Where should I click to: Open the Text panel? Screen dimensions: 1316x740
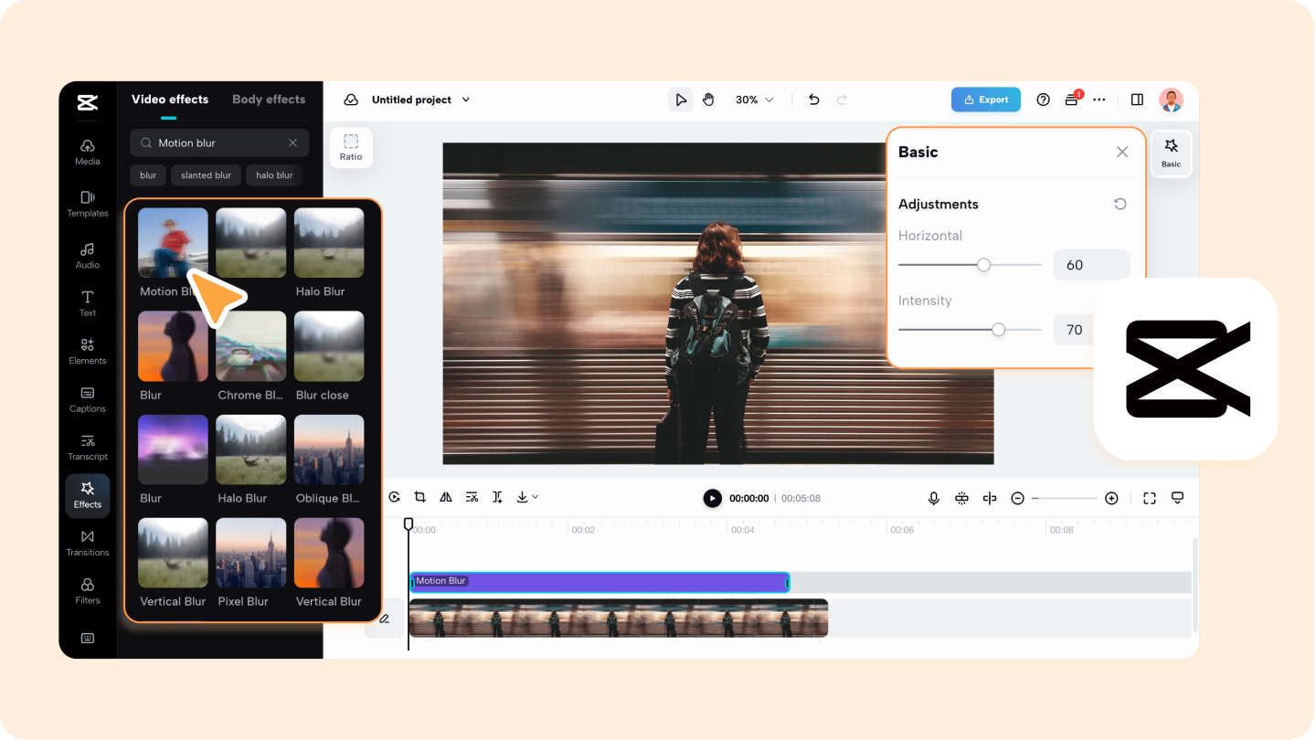[x=87, y=304]
